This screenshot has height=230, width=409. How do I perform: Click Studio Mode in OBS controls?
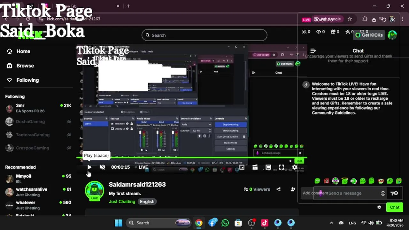click(230, 143)
